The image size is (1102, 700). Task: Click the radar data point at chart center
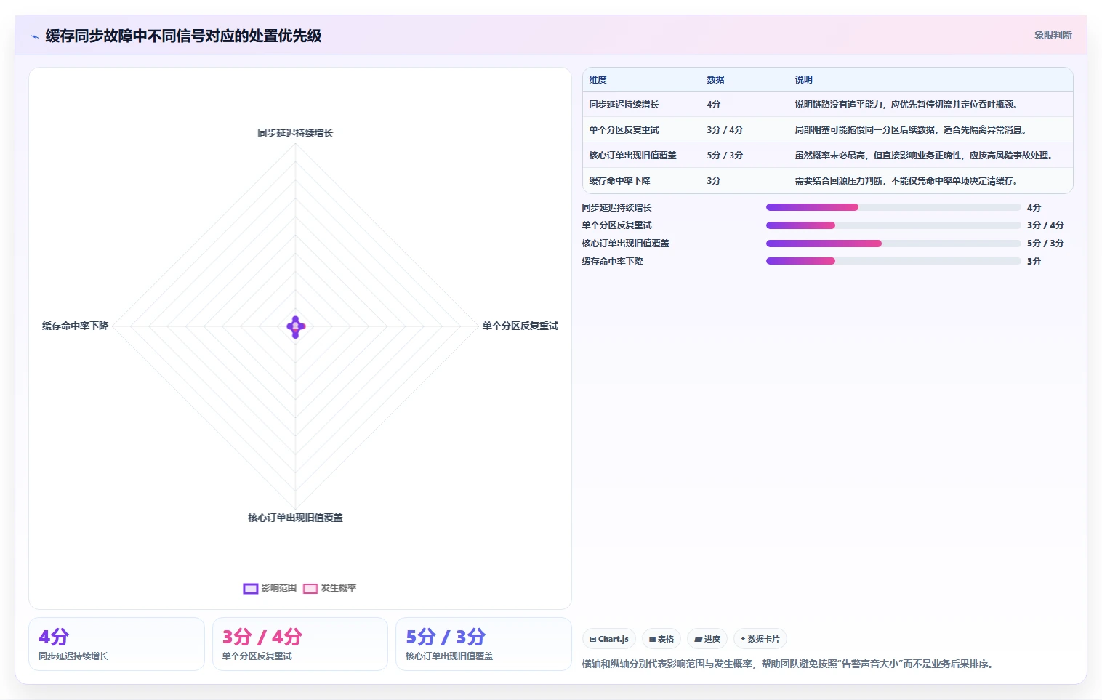click(296, 326)
